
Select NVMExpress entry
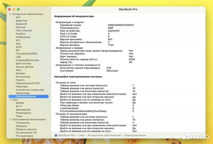click(x=23, y=37)
